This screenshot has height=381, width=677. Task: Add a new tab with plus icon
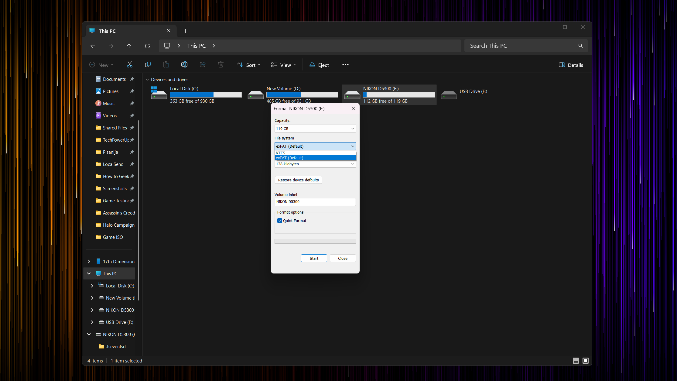[x=186, y=31]
